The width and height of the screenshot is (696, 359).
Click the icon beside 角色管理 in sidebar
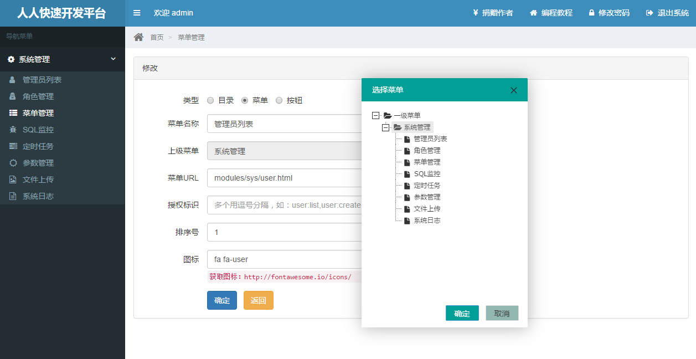pos(12,96)
